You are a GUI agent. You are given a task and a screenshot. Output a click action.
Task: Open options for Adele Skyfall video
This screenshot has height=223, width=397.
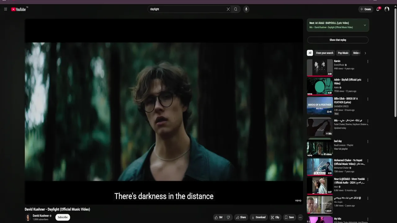(368, 80)
